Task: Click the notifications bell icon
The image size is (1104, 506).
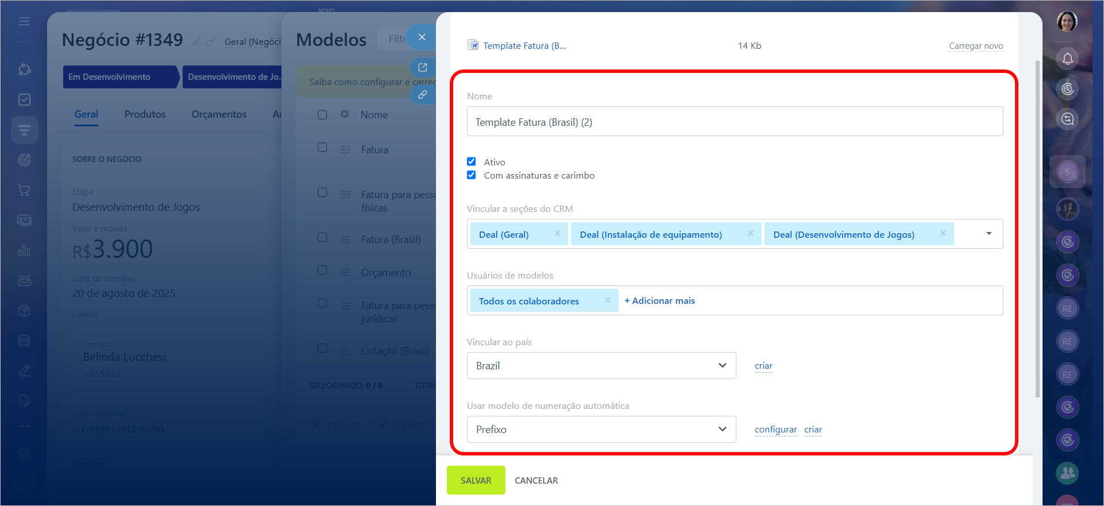Action: [1067, 59]
